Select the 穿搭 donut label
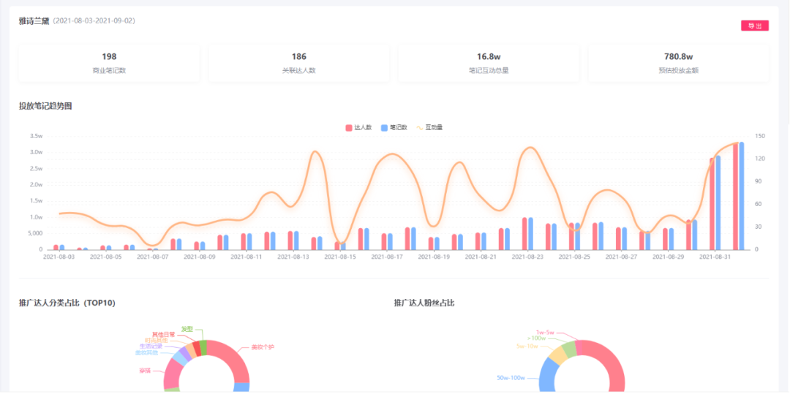Viewport: 790px width, 394px height. (x=145, y=371)
